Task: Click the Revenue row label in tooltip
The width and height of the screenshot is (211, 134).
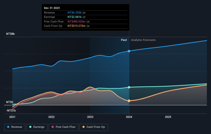Action: pos(49,13)
